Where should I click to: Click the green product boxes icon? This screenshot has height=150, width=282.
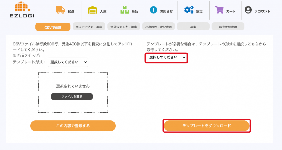pos(124,10)
